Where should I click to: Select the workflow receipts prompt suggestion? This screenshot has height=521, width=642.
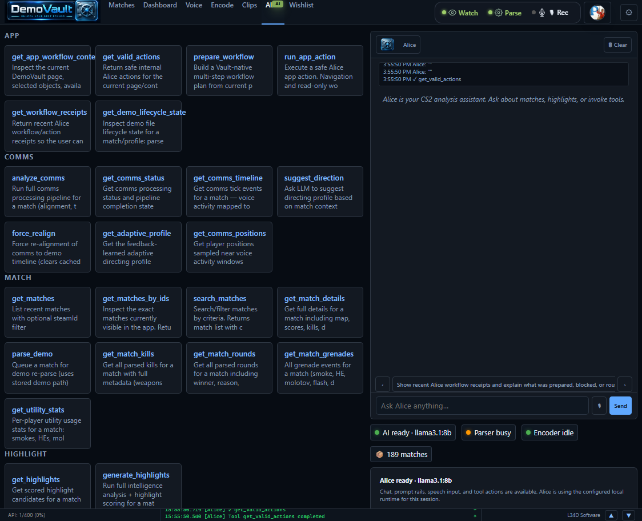(504, 384)
